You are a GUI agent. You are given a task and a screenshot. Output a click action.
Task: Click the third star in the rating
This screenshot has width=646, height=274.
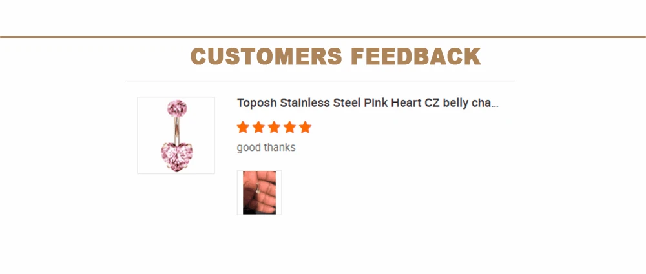pos(274,128)
